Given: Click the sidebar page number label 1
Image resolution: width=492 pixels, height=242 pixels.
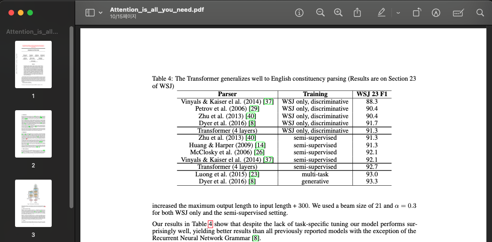Looking at the screenshot, I should point(33,96).
